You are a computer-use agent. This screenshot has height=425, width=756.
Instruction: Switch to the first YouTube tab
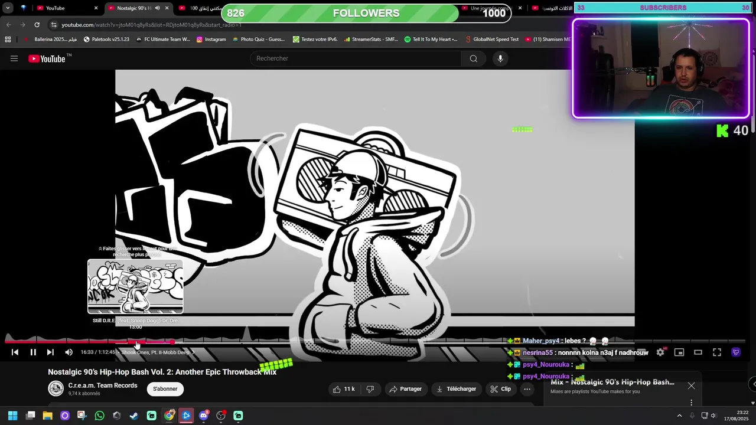pyautogui.click(x=66, y=8)
